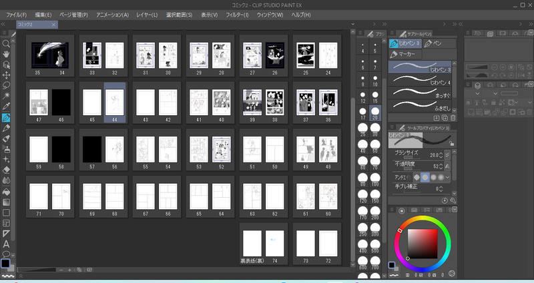Choose the strong anti-aliasing option
Viewport: 534px width, 283px height.
(441, 177)
